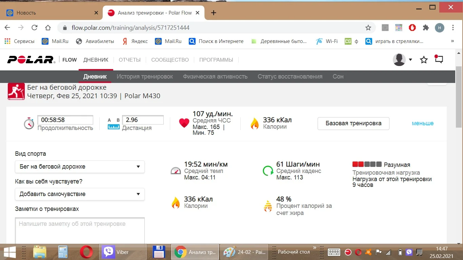This screenshot has width=463, height=260.
Task: Open Polar Flow notifications flag icon
Action: [439, 60]
